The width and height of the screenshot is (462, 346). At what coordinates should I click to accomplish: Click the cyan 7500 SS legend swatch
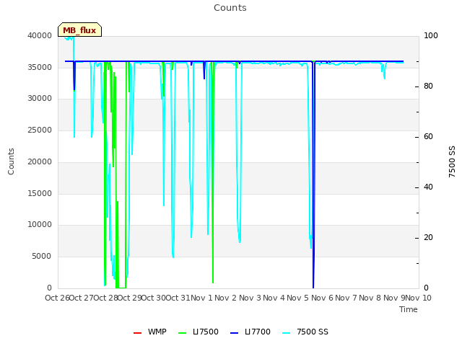click(287, 333)
